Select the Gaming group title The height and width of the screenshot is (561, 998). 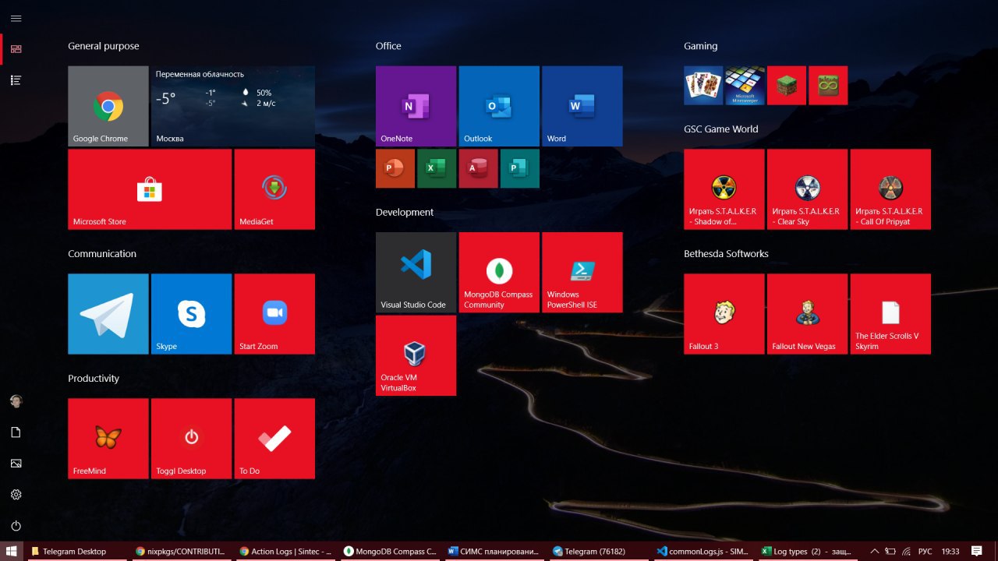pos(700,46)
